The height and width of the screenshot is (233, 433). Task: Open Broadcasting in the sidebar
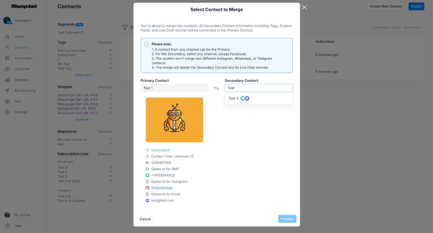(25, 91)
